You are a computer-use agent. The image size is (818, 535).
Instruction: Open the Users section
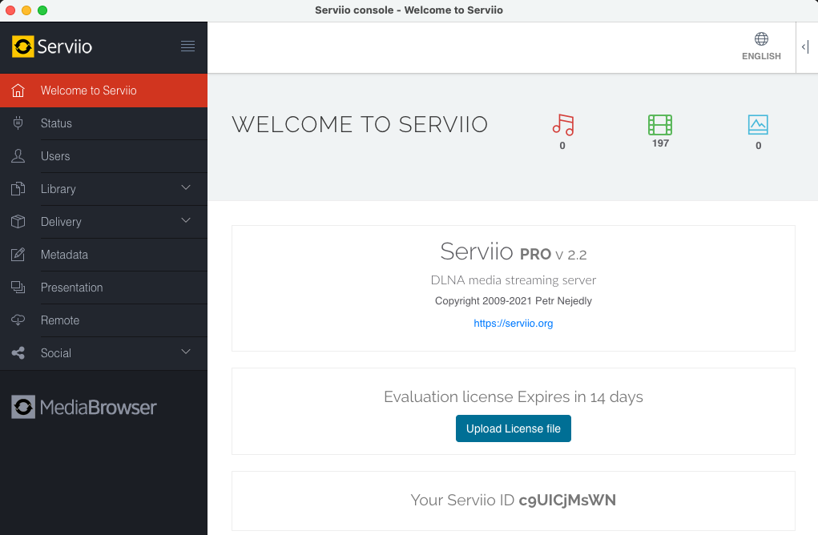pos(104,156)
